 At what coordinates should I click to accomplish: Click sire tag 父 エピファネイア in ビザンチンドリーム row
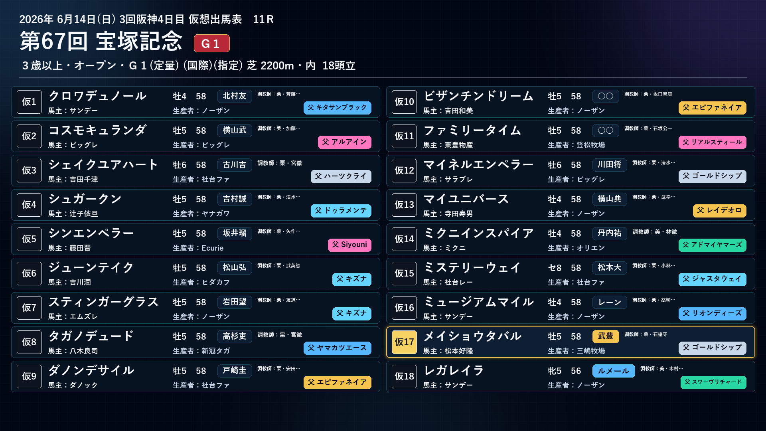[712, 108]
